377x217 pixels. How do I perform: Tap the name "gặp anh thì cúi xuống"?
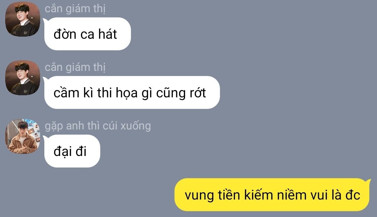98,126
